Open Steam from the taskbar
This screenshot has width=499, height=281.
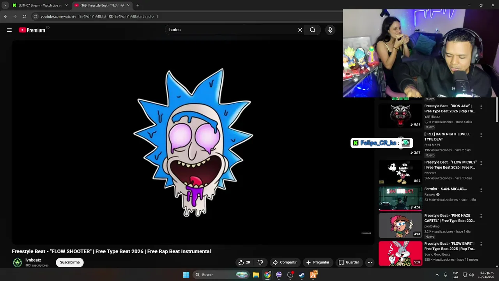[302, 275]
